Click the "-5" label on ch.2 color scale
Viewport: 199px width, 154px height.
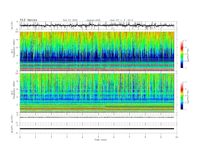click(185, 96)
